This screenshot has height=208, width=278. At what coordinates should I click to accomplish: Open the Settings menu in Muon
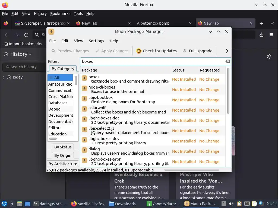96,41
